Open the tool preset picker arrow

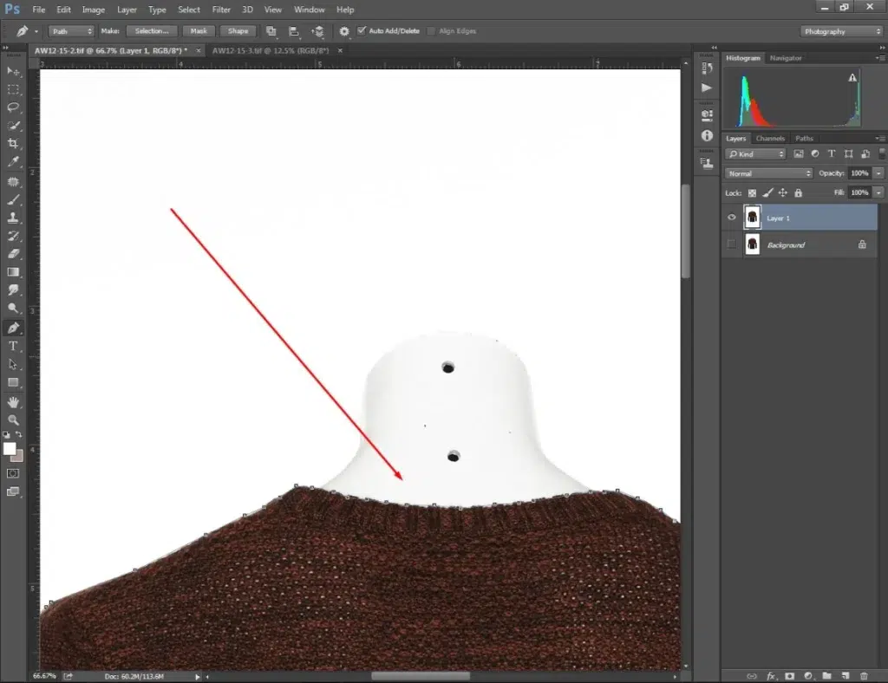click(36, 32)
